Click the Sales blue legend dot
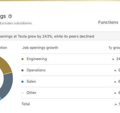This screenshot has width=120, height=113. 22,82
